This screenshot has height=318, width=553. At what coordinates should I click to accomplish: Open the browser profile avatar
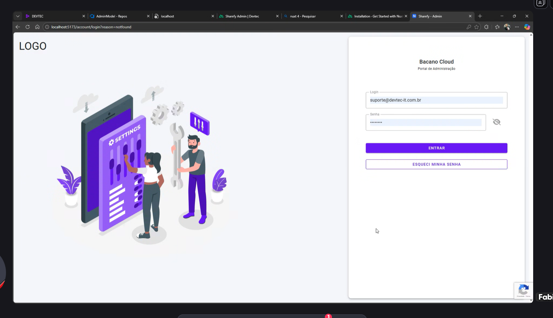click(x=507, y=27)
